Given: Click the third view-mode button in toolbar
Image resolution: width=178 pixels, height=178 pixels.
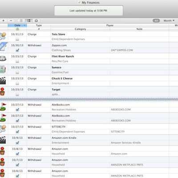Looking at the screenshot, I should pos(36,20).
